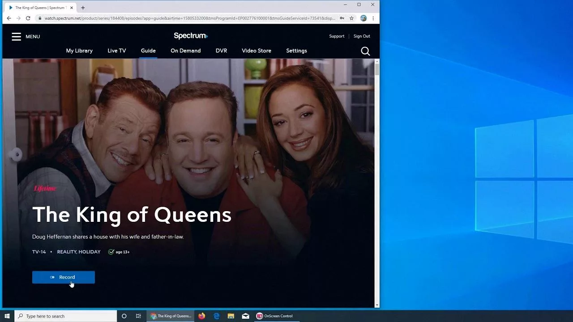Viewport: 573px width, 322px height.
Task: Go to My Library
Action: [x=79, y=51]
